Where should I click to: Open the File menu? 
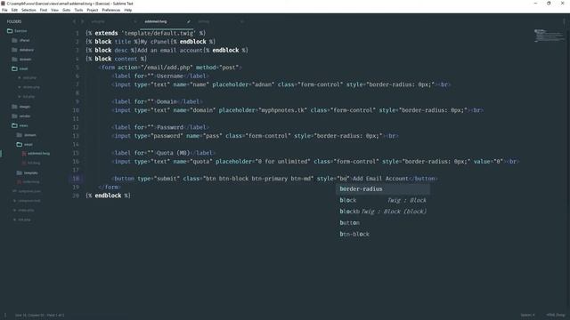pyautogui.click(x=4, y=10)
